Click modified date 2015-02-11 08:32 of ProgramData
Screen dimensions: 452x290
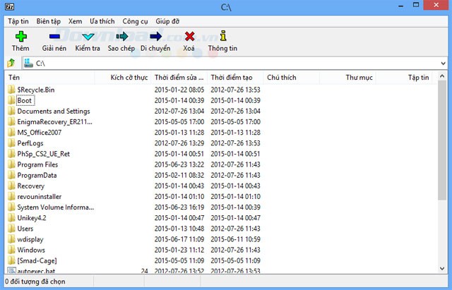[179, 175]
